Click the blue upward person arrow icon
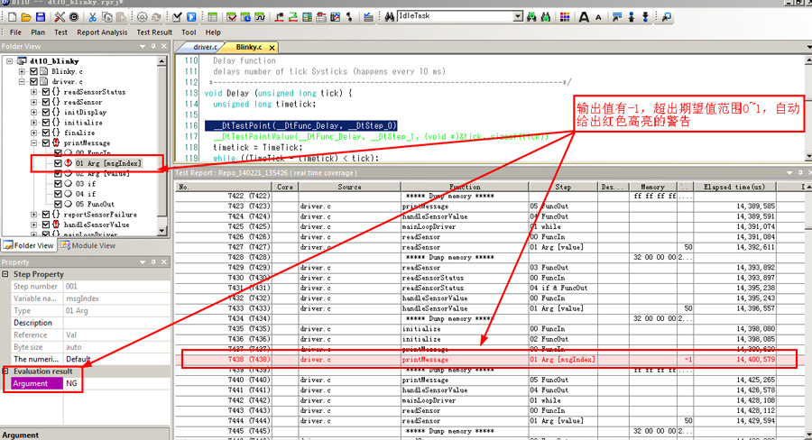812x440 pixels. coord(632,17)
